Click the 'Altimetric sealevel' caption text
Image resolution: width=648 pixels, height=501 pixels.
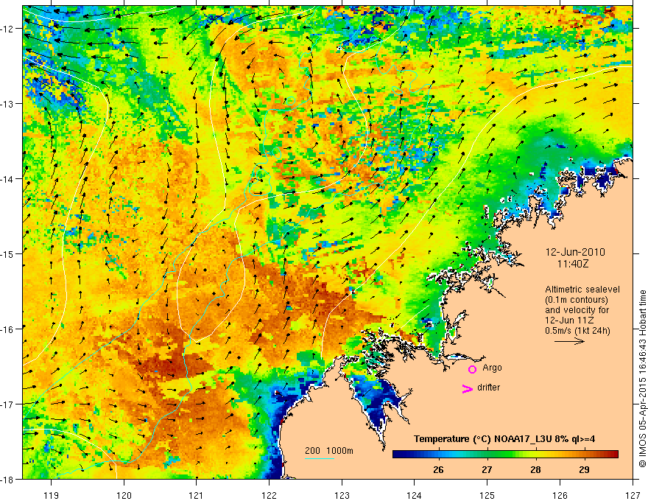coord(582,290)
